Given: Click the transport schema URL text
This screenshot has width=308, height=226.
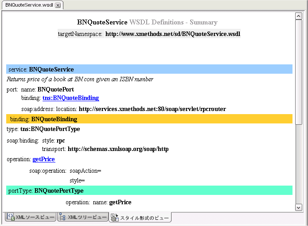Looking at the screenshot, I should [x=118, y=149].
